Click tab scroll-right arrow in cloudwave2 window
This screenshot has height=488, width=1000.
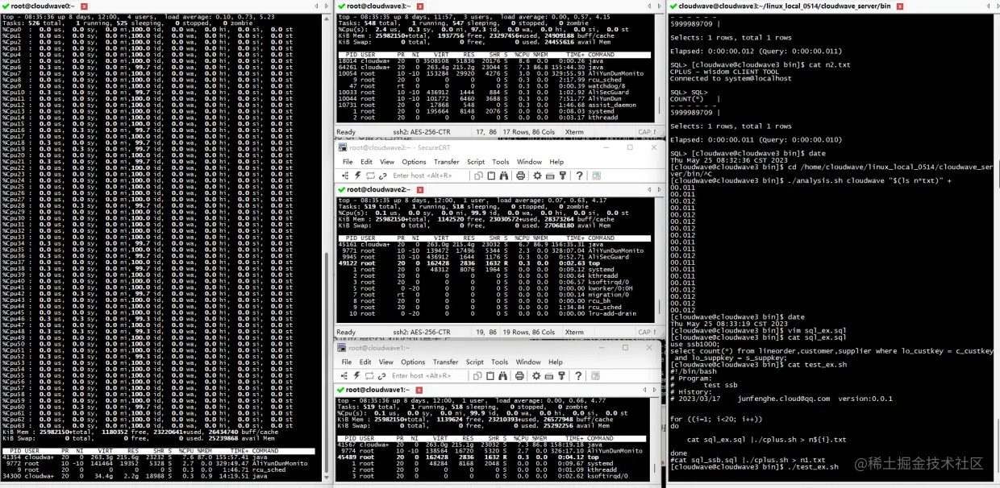click(660, 189)
